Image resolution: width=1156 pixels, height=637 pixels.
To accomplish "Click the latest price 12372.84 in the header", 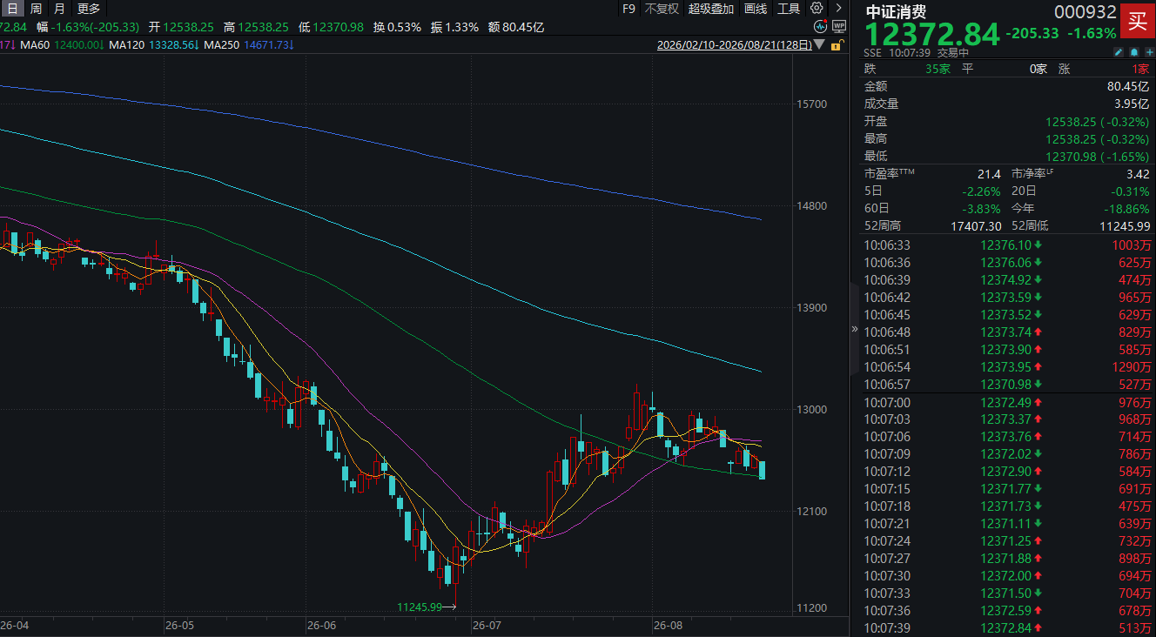I will [x=931, y=35].
